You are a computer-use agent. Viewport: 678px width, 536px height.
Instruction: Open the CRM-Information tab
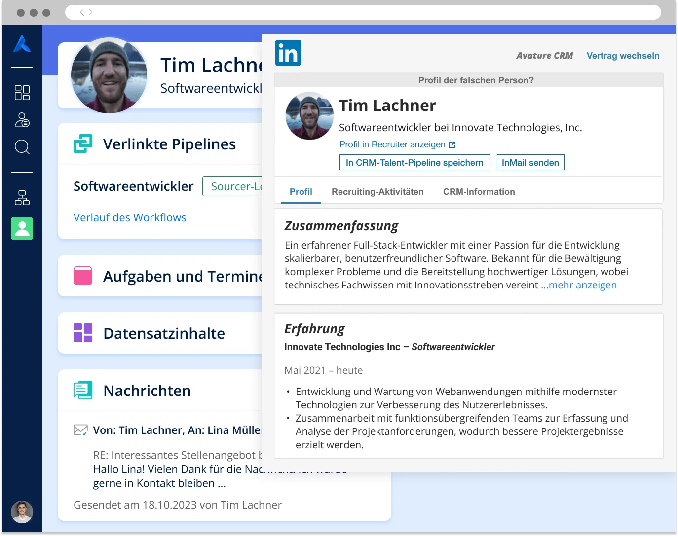[479, 192]
